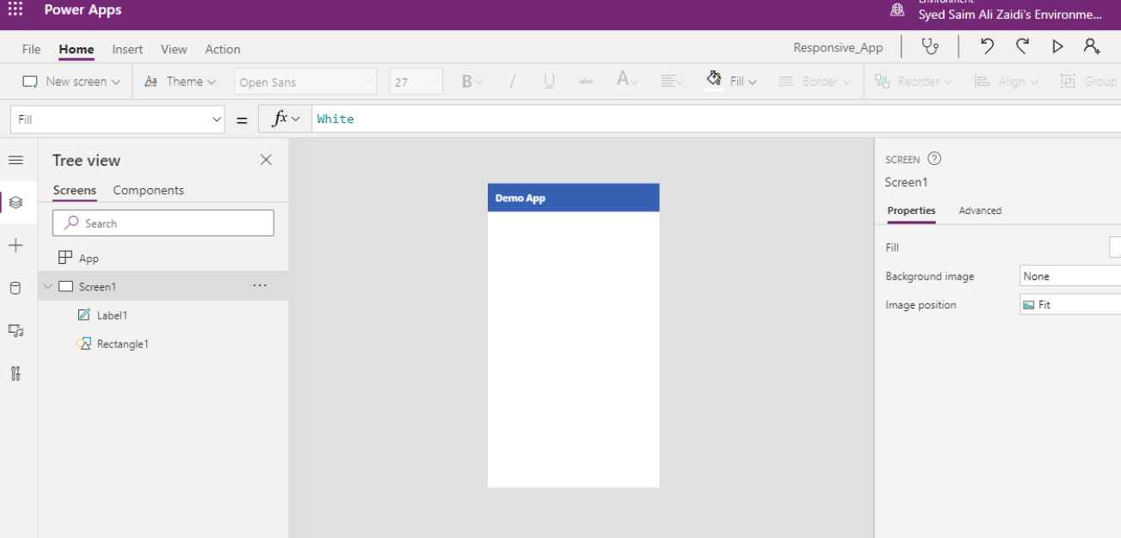Open the Data sources panel
The height and width of the screenshot is (538, 1121).
coord(16,288)
